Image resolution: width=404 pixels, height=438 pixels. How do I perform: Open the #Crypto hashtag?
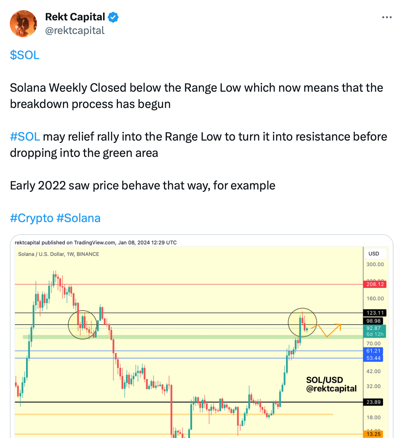pos(32,218)
